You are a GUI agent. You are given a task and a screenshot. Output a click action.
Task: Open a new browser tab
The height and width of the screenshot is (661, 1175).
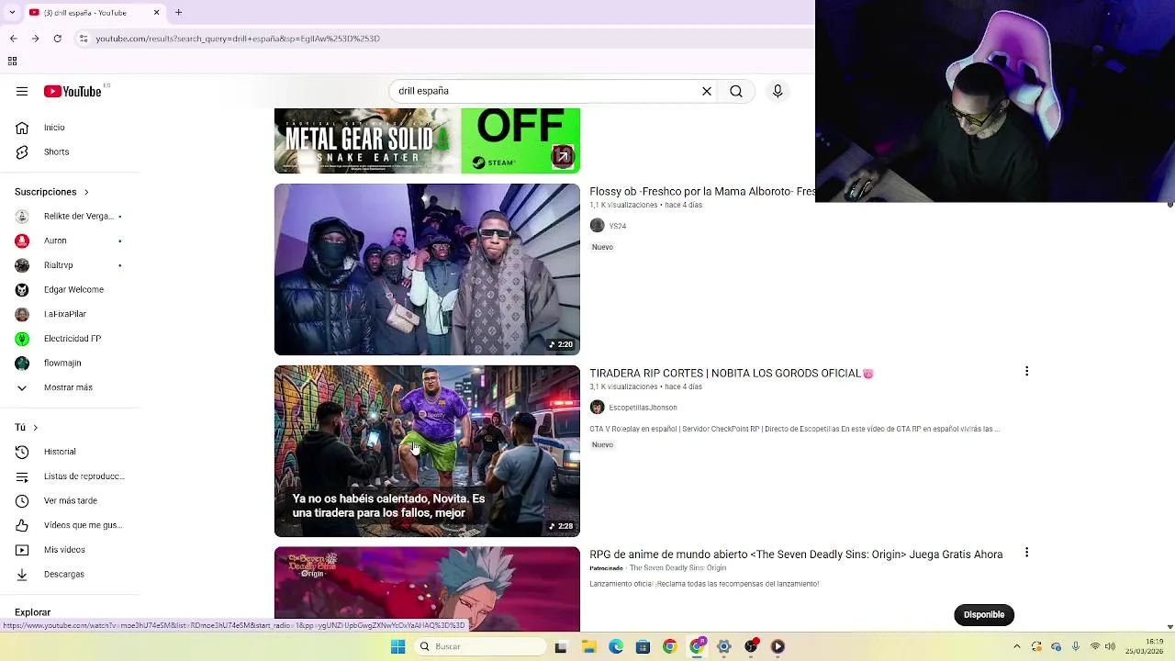click(x=178, y=13)
